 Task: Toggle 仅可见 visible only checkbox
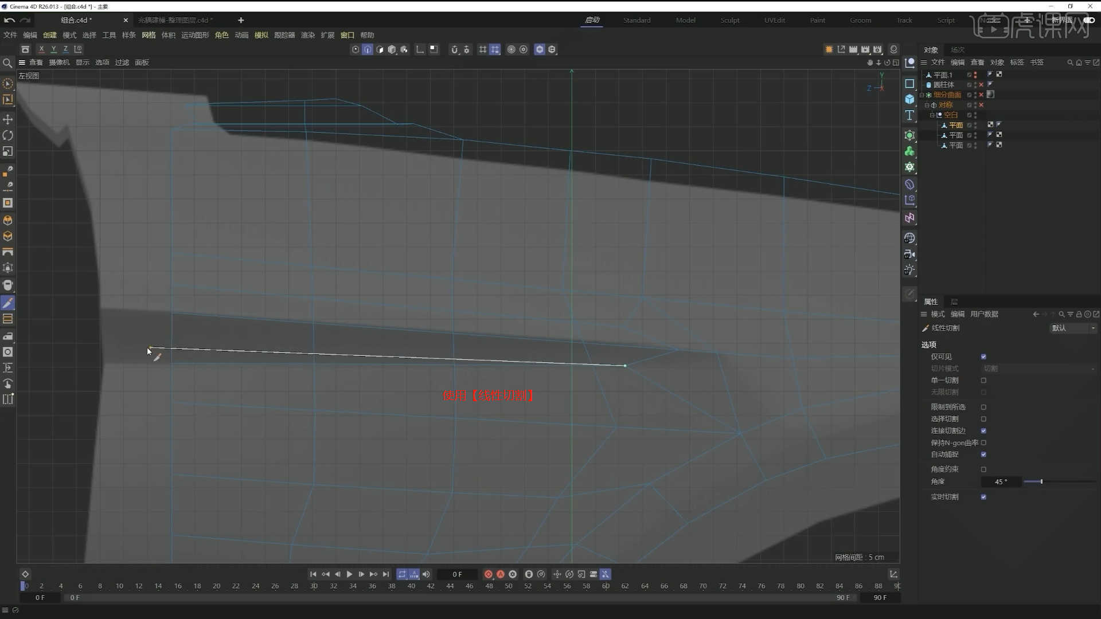tap(983, 356)
